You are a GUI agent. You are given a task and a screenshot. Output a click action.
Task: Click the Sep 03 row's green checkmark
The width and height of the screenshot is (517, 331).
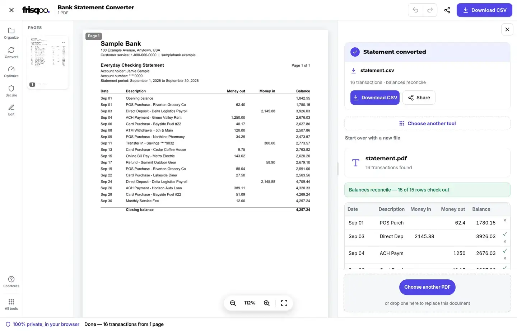click(x=505, y=234)
